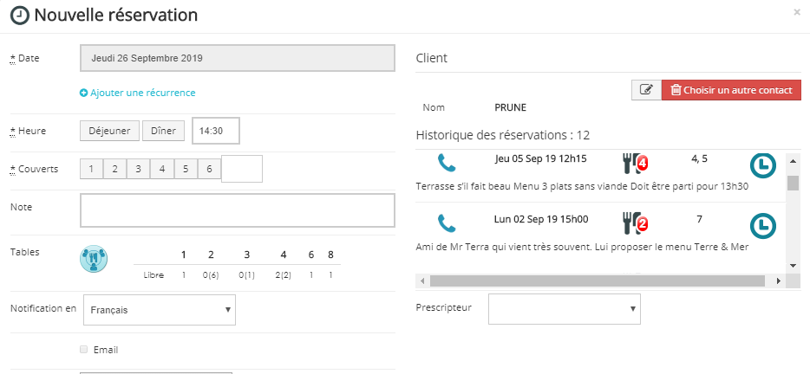Screen dimensions: 810x374
Task: Click Historique des réservations : 12 heading
Action: point(503,136)
